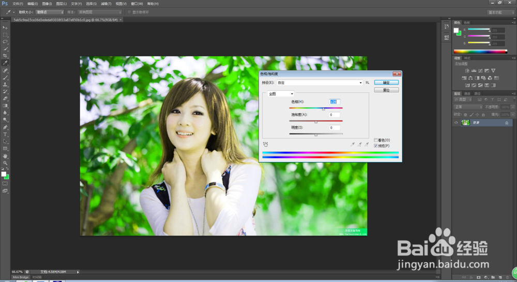Select the Zoom tool

coord(5,163)
